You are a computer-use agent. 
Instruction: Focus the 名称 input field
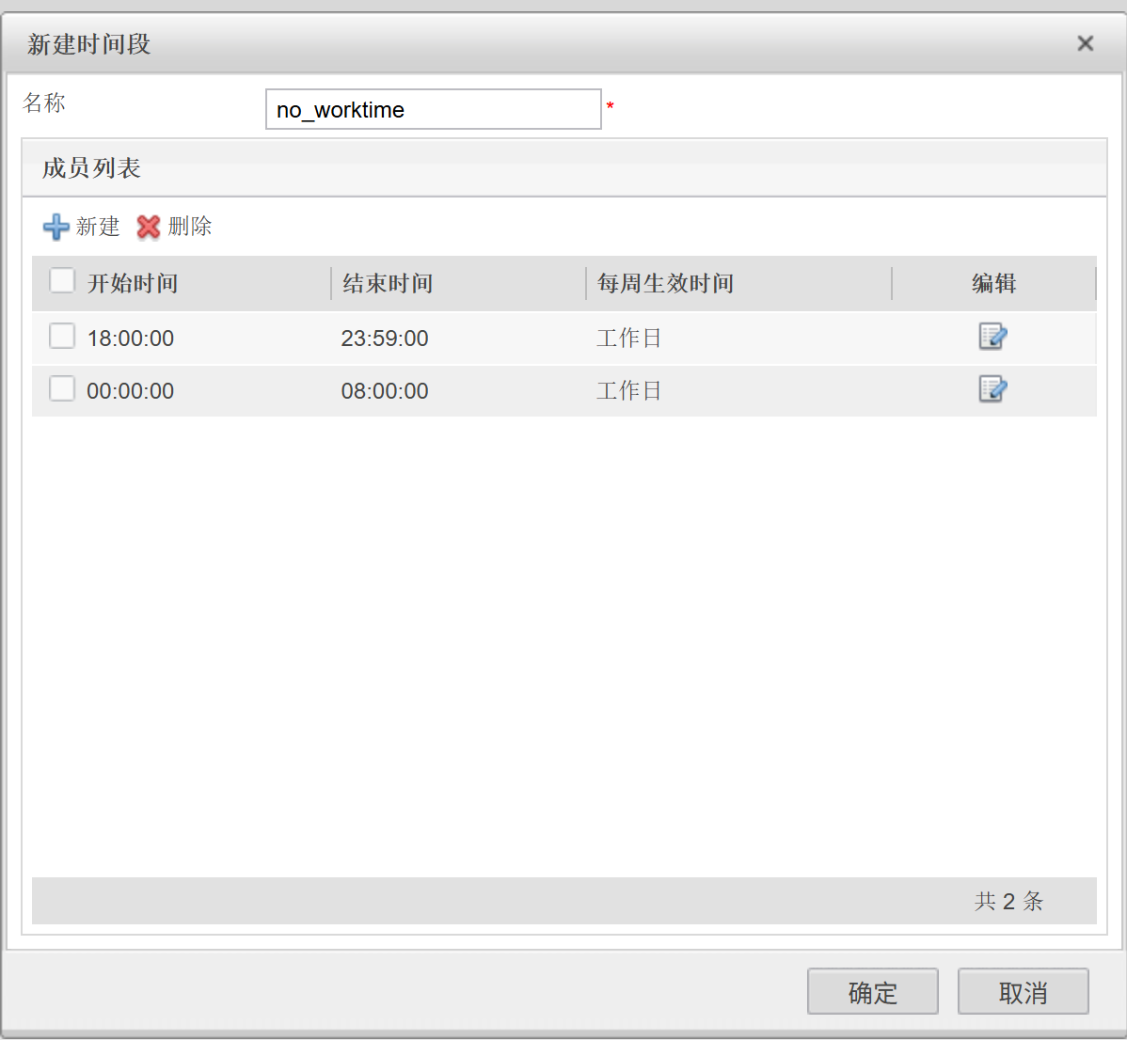[434, 109]
